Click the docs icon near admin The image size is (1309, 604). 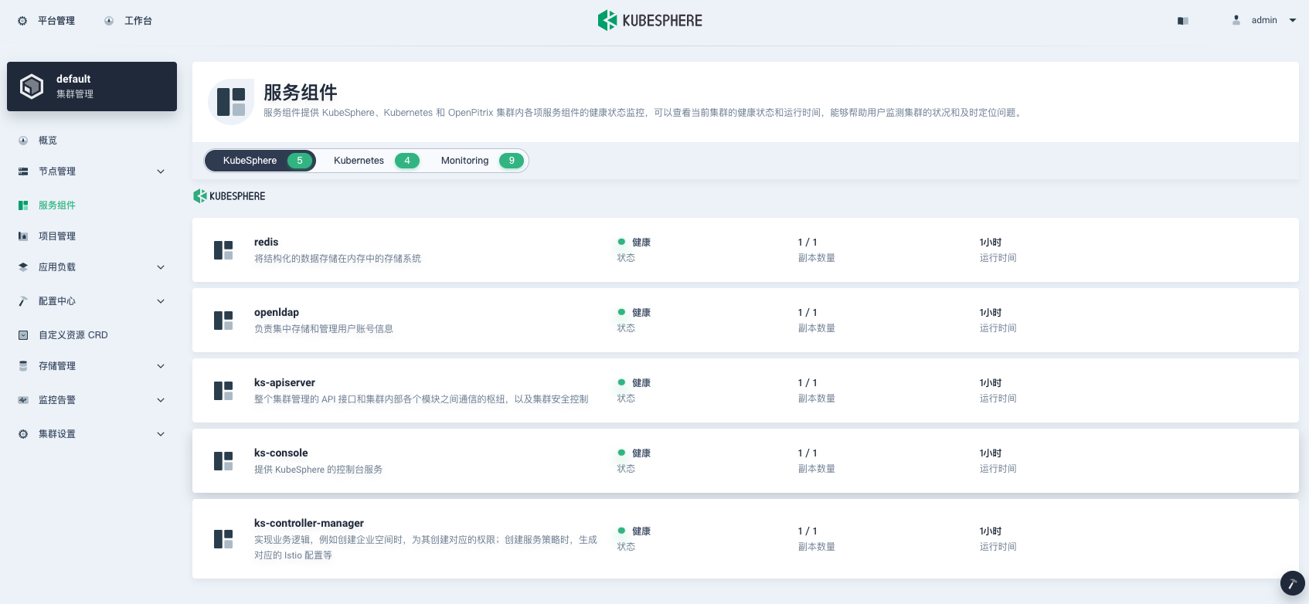point(1183,21)
